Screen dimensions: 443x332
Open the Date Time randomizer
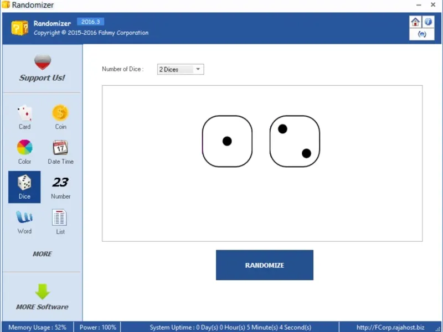click(60, 152)
